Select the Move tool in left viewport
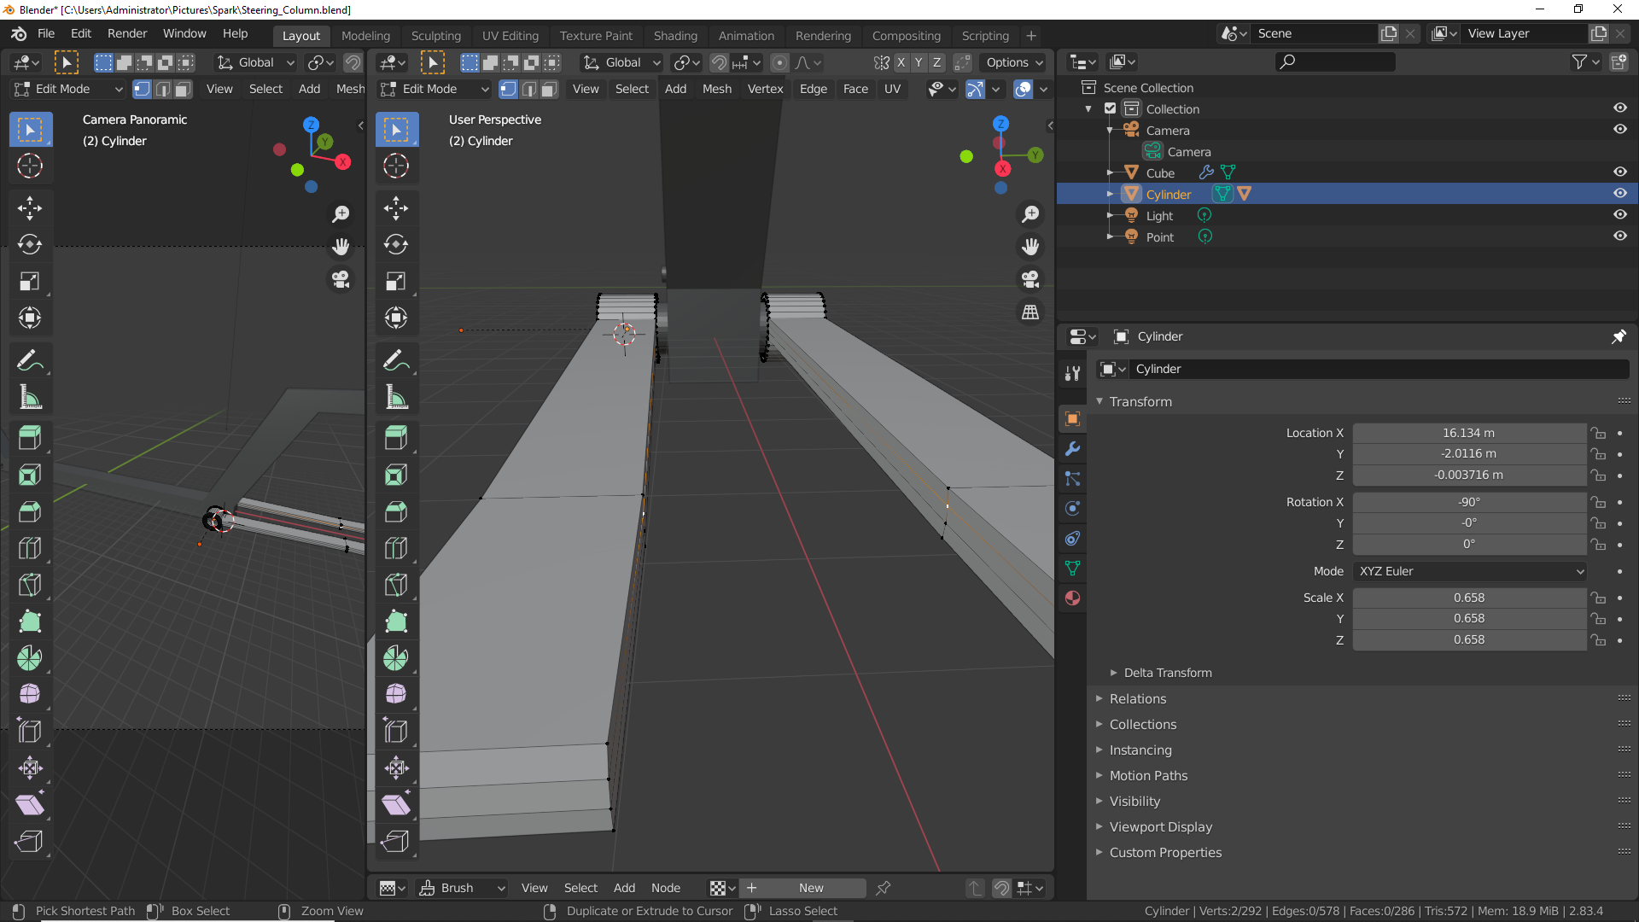Screen dimensions: 1639x922 coord(30,208)
